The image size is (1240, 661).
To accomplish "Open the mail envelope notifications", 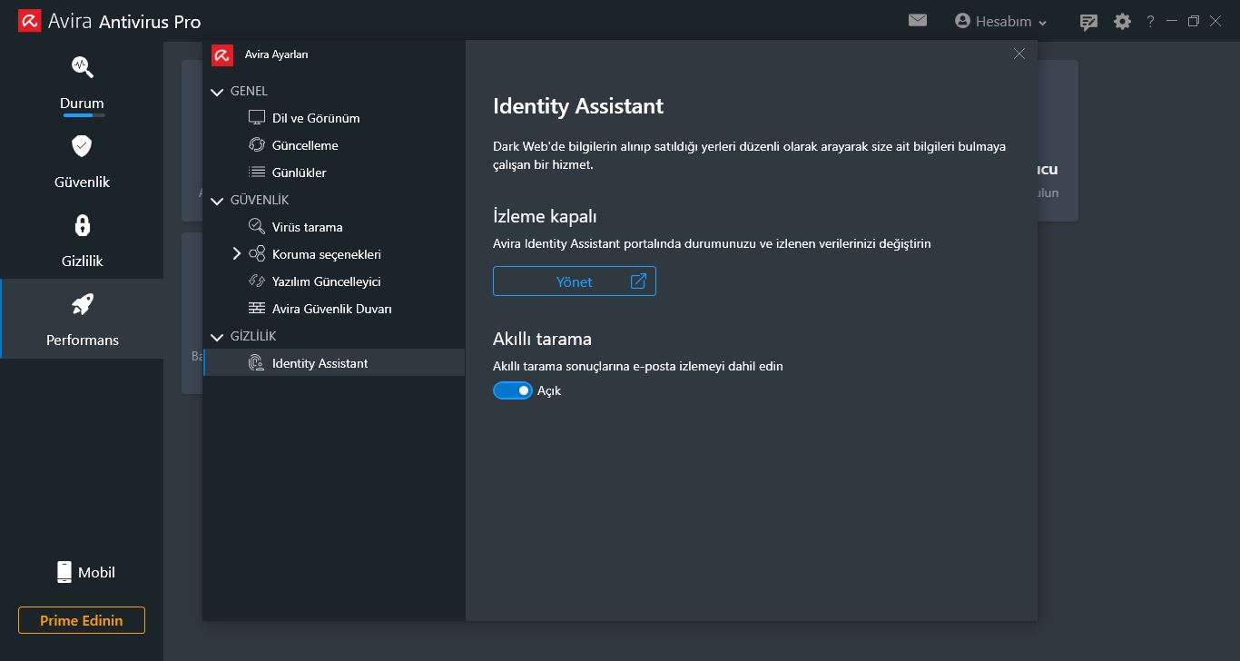I will click(918, 20).
